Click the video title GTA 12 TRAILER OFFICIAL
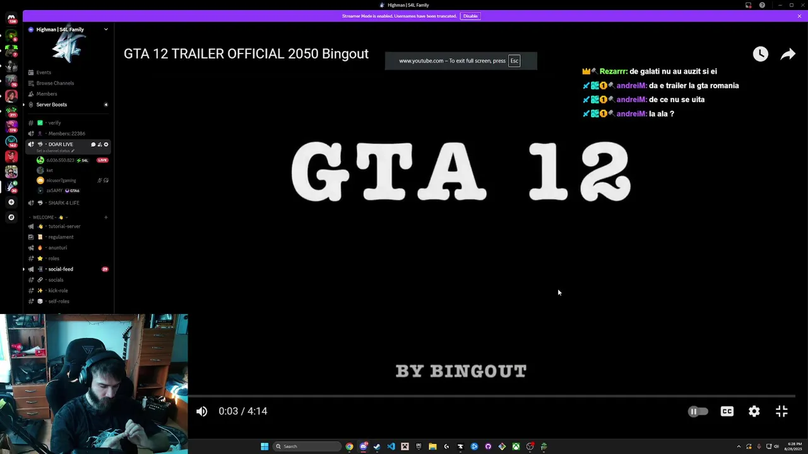 pos(246,54)
